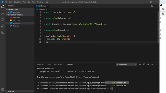Viewport: 166px width, 93px height.
Task: Click the sandbox.ts breadcrumb item
Action: [43, 10]
